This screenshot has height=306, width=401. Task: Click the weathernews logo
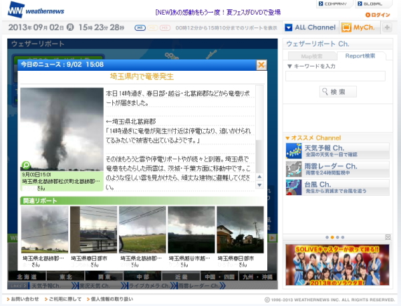coord(33,10)
